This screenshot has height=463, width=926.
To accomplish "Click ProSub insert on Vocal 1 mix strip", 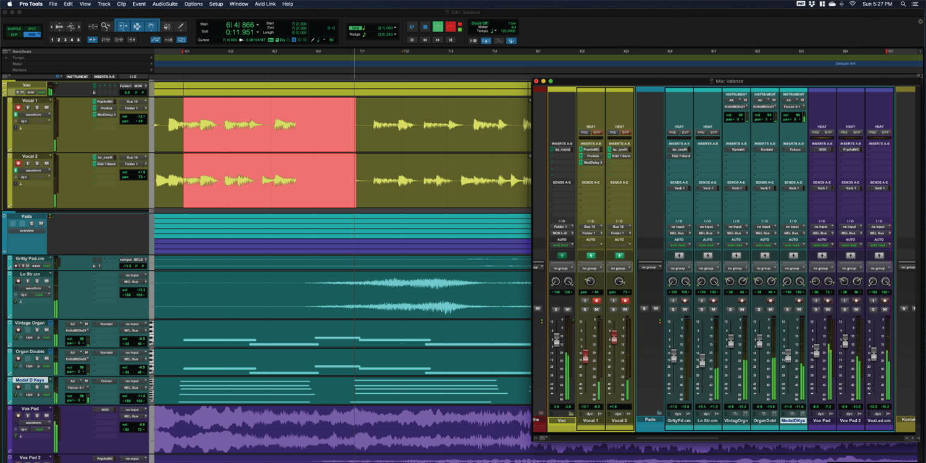I will pyautogui.click(x=593, y=156).
